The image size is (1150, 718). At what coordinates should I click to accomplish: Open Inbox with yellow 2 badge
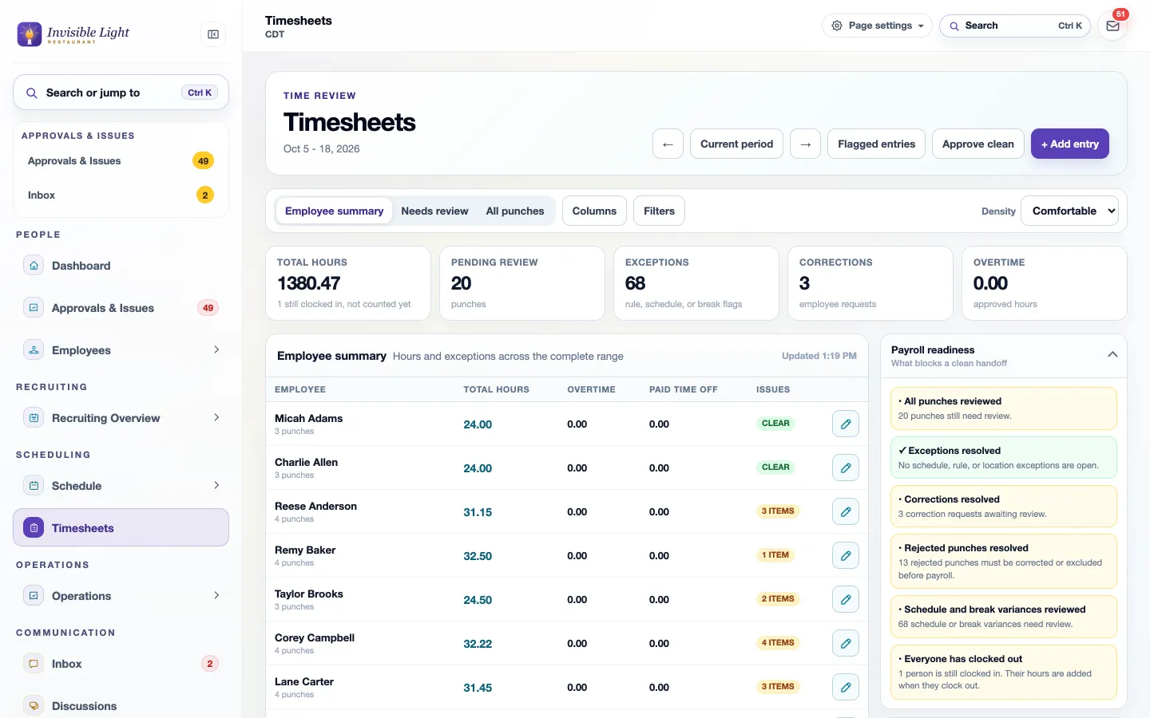point(121,195)
